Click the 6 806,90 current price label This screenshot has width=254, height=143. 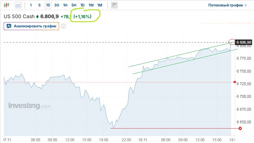244,42
